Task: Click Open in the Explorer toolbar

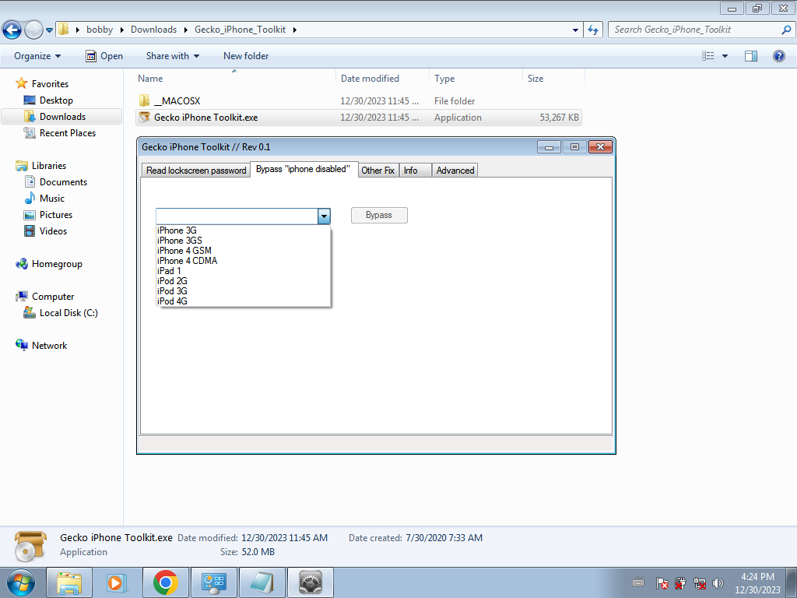Action: point(104,56)
